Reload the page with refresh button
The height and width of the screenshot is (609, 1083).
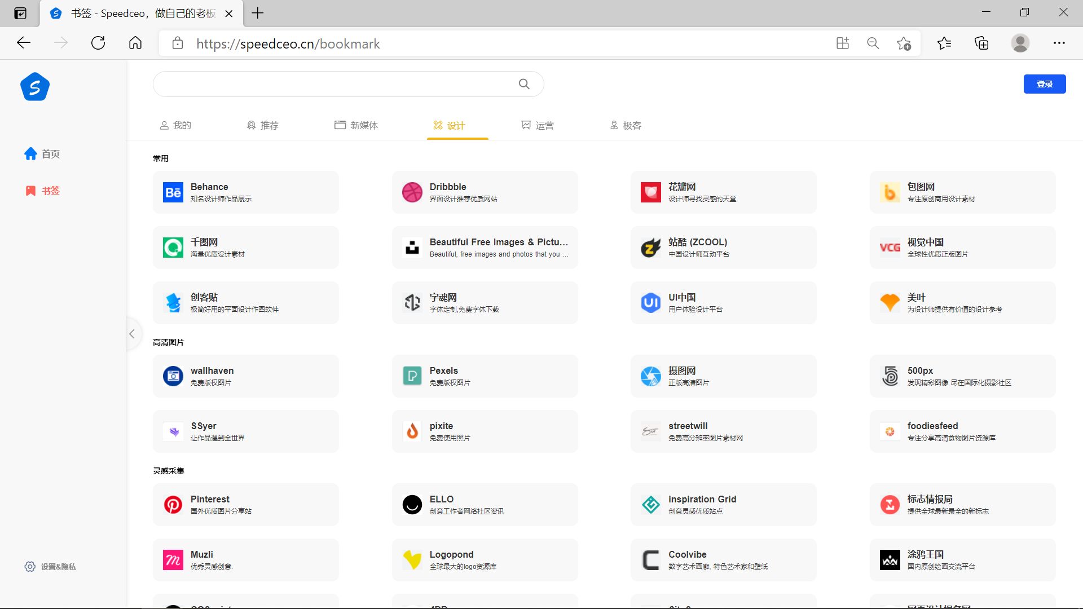pyautogui.click(x=98, y=43)
